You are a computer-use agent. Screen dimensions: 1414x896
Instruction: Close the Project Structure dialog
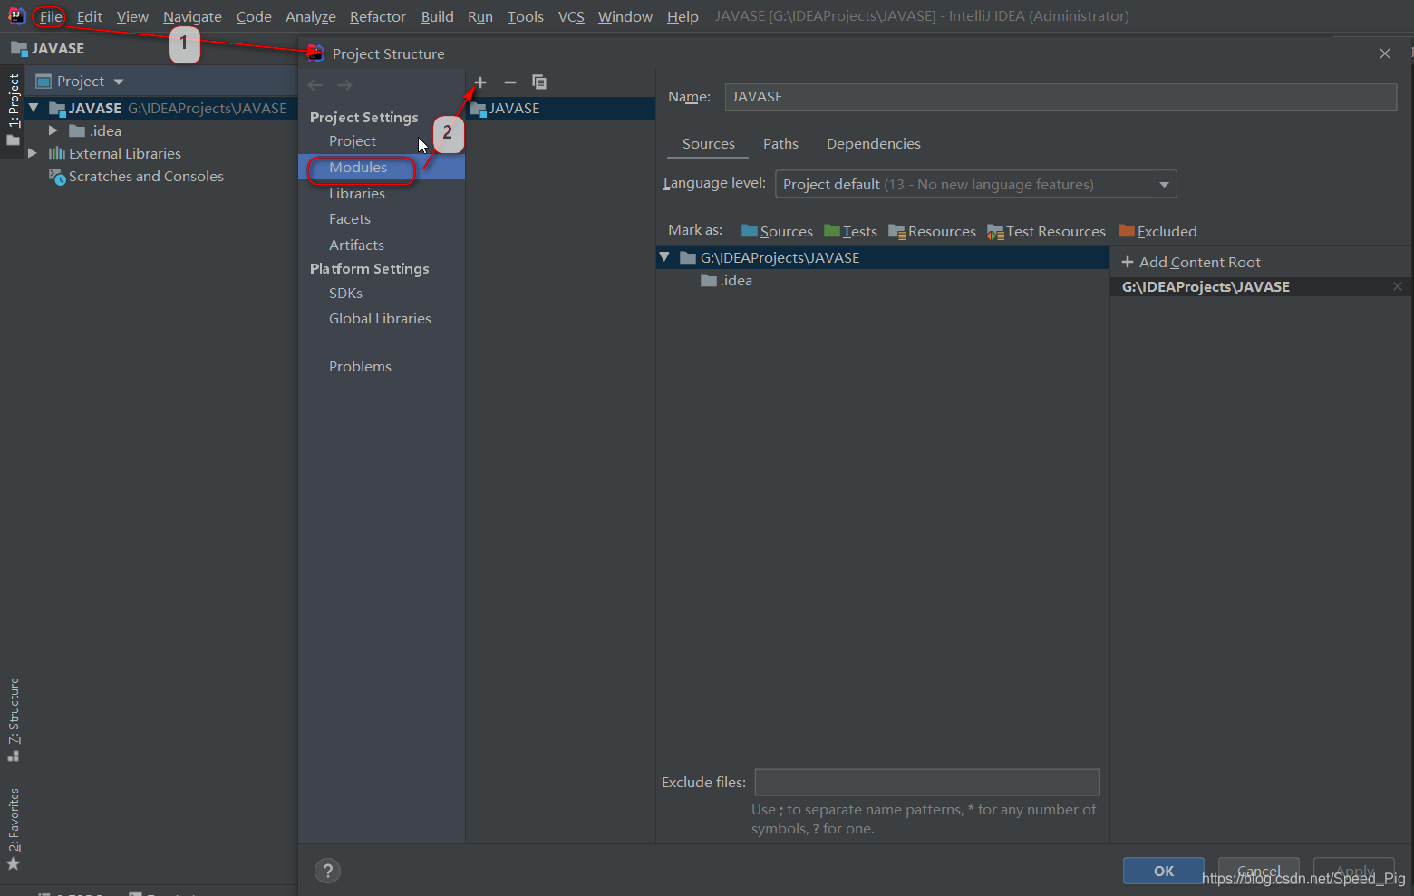point(1385,53)
